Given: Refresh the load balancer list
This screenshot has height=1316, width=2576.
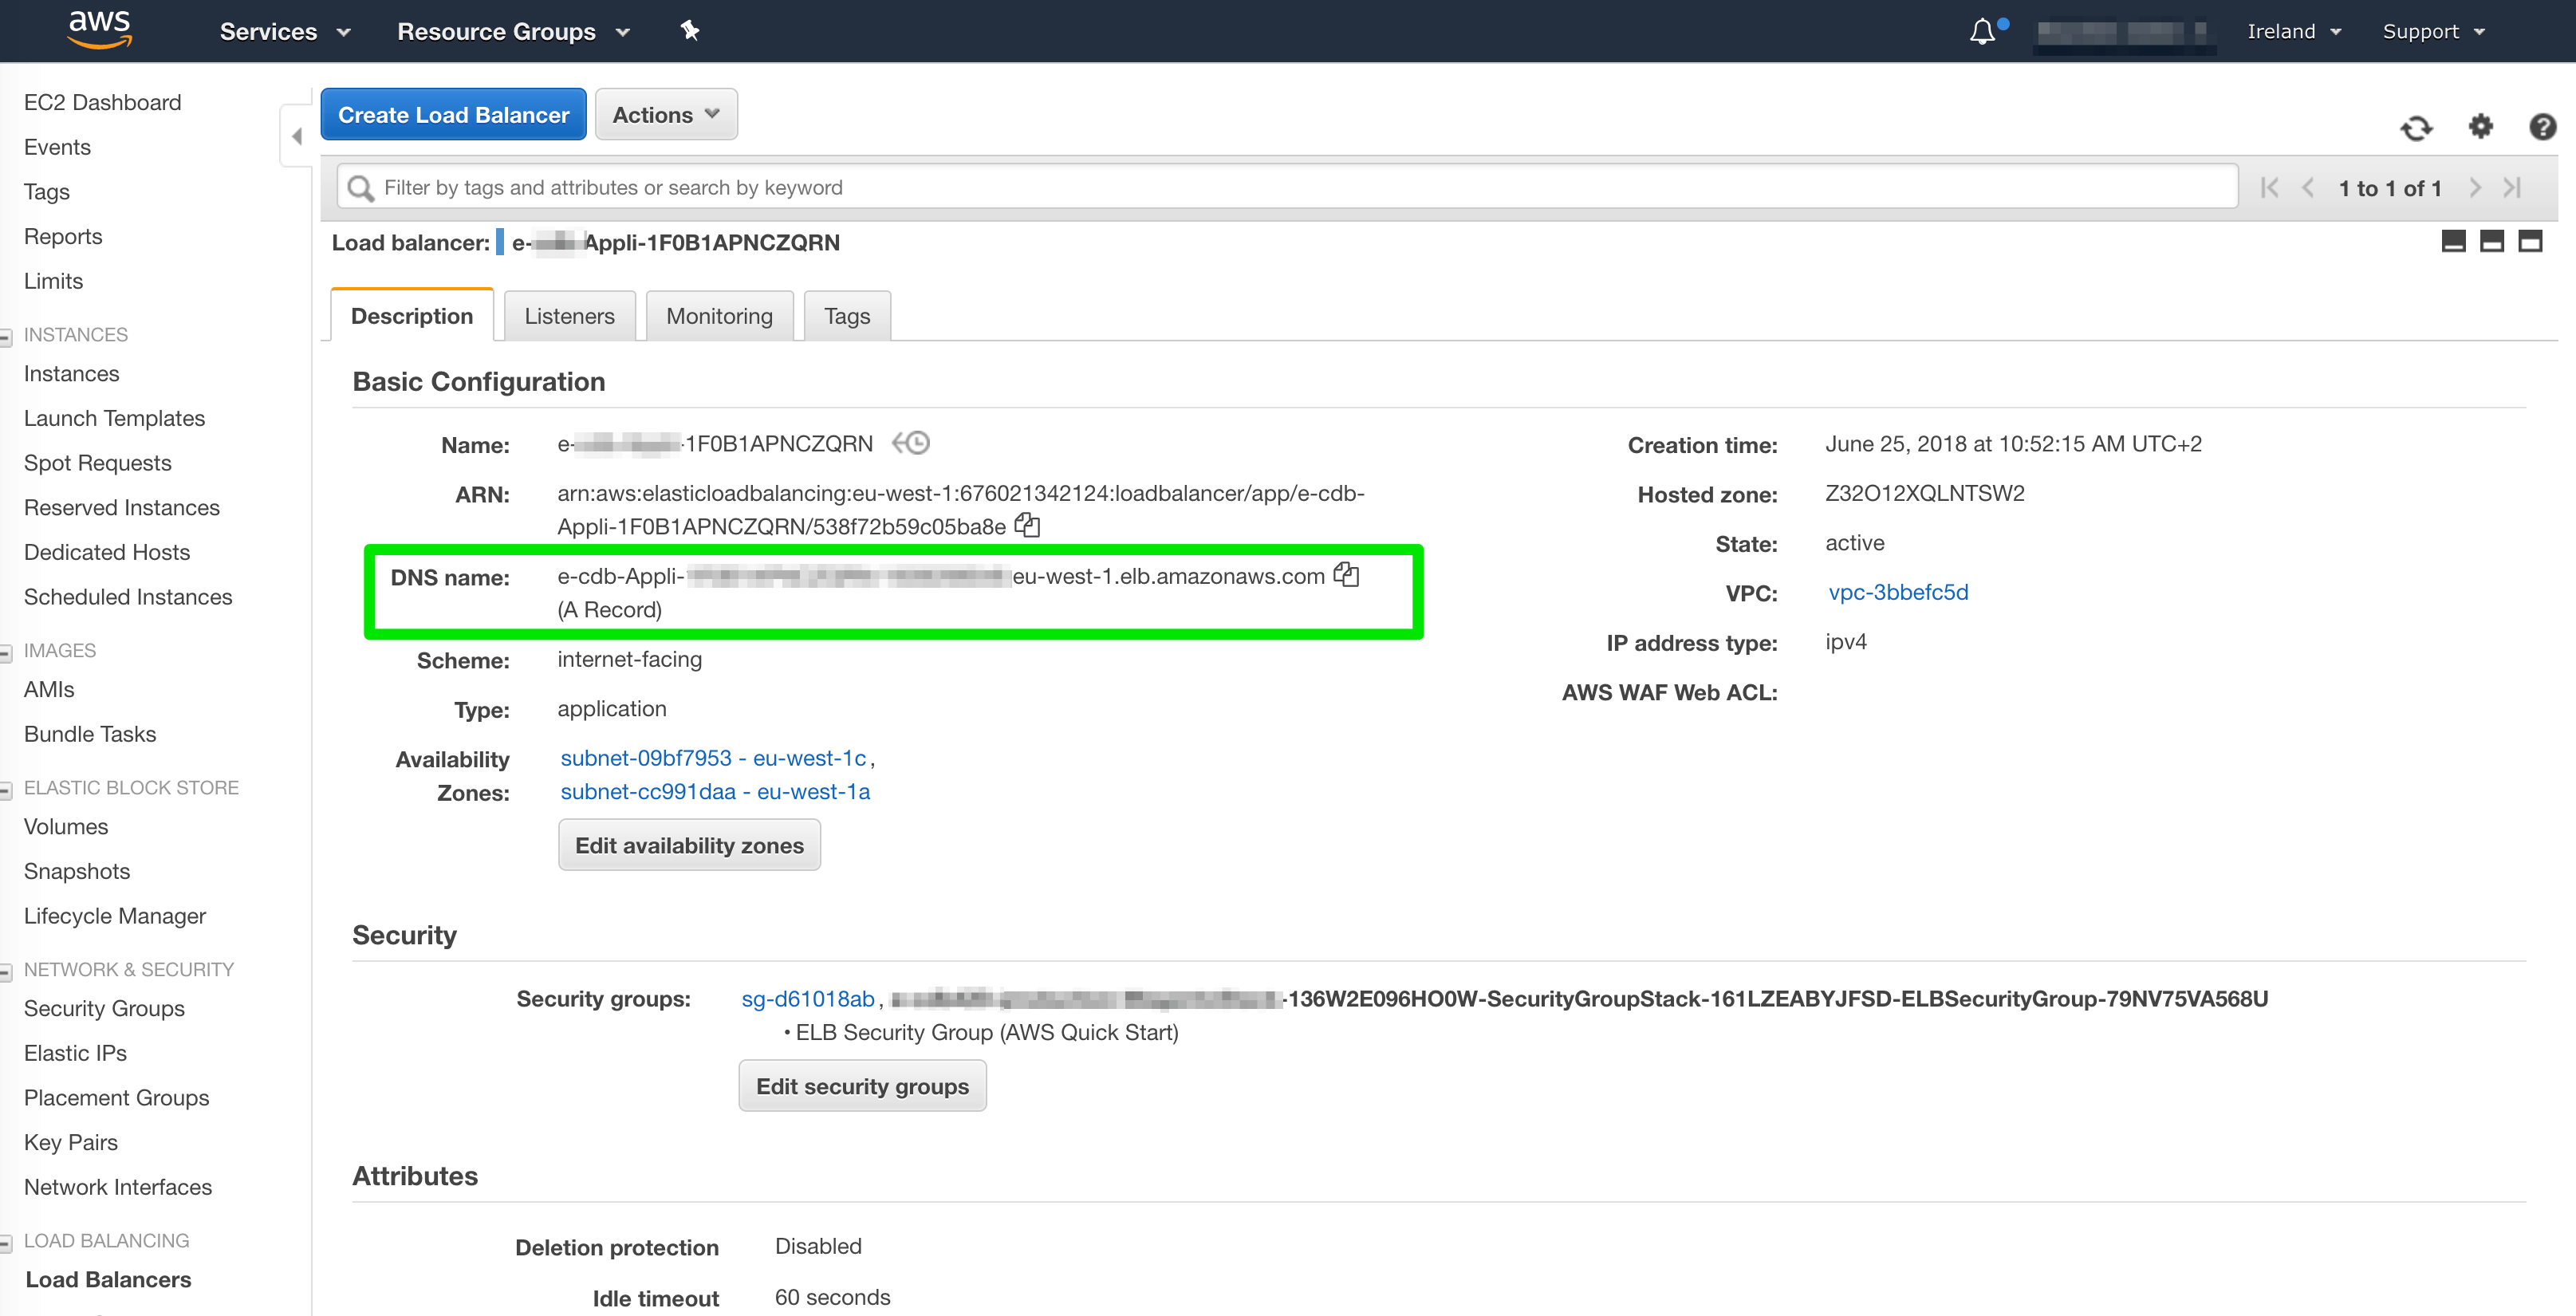Looking at the screenshot, I should pos(2416,128).
